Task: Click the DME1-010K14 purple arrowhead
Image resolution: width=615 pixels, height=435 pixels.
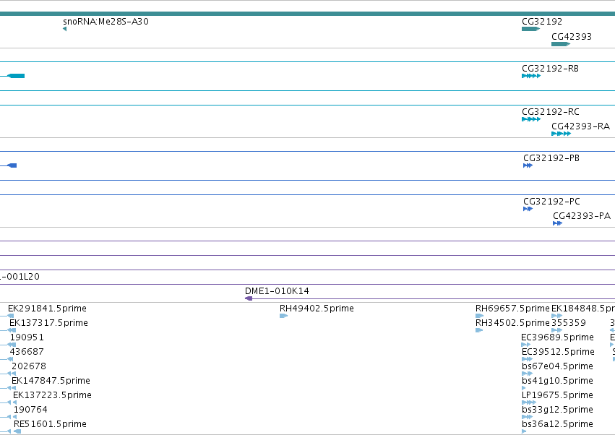Action: click(x=249, y=298)
